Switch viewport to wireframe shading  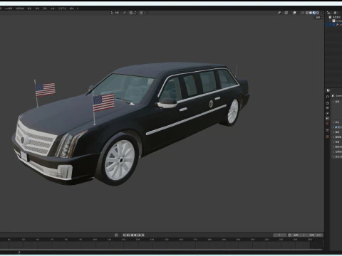click(307, 13)
